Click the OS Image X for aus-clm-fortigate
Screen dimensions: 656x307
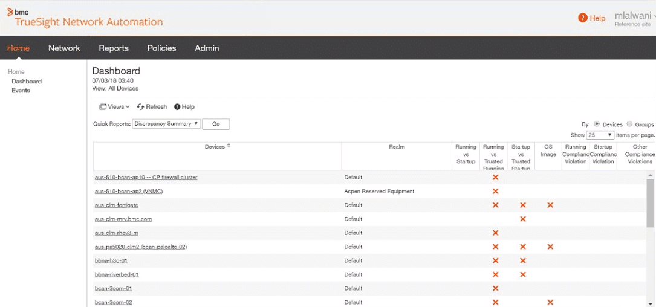(x=550, y=205)
